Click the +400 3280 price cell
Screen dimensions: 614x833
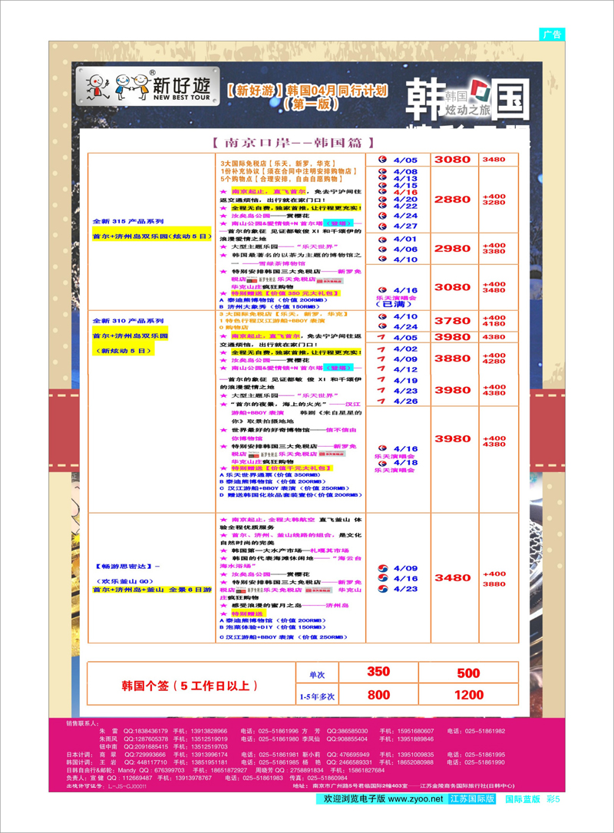click(x=494, y=199)
